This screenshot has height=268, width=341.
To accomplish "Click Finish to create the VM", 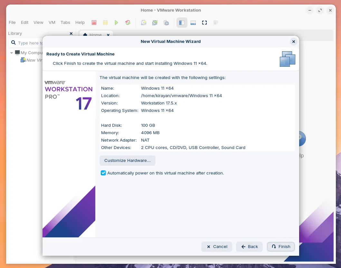I will pyautogui.click(x=281, y=247).
